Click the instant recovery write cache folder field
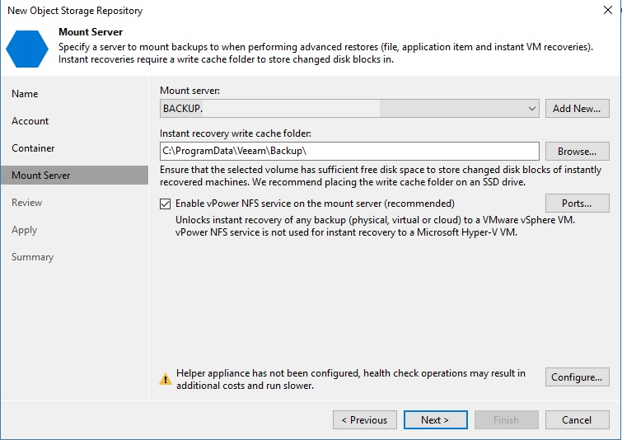The height and width of the screenshot is (440, 622). pyautogui.click(x=349, y=151)
